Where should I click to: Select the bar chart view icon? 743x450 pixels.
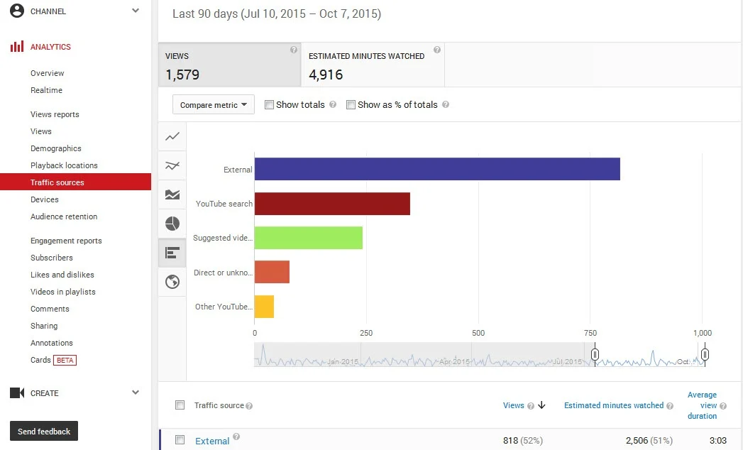click(x=172, y=253)
